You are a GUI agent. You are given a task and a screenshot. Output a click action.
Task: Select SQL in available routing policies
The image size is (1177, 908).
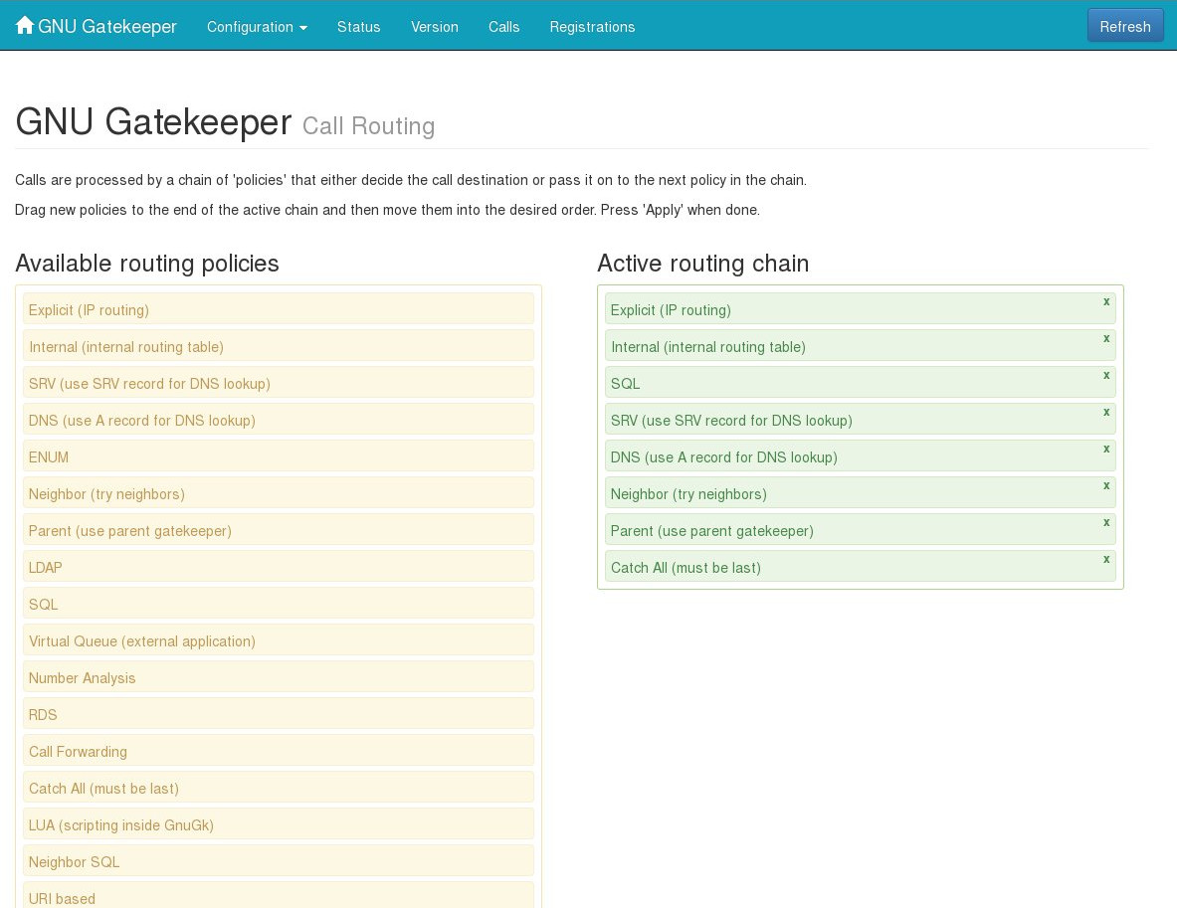coord(279,604)
